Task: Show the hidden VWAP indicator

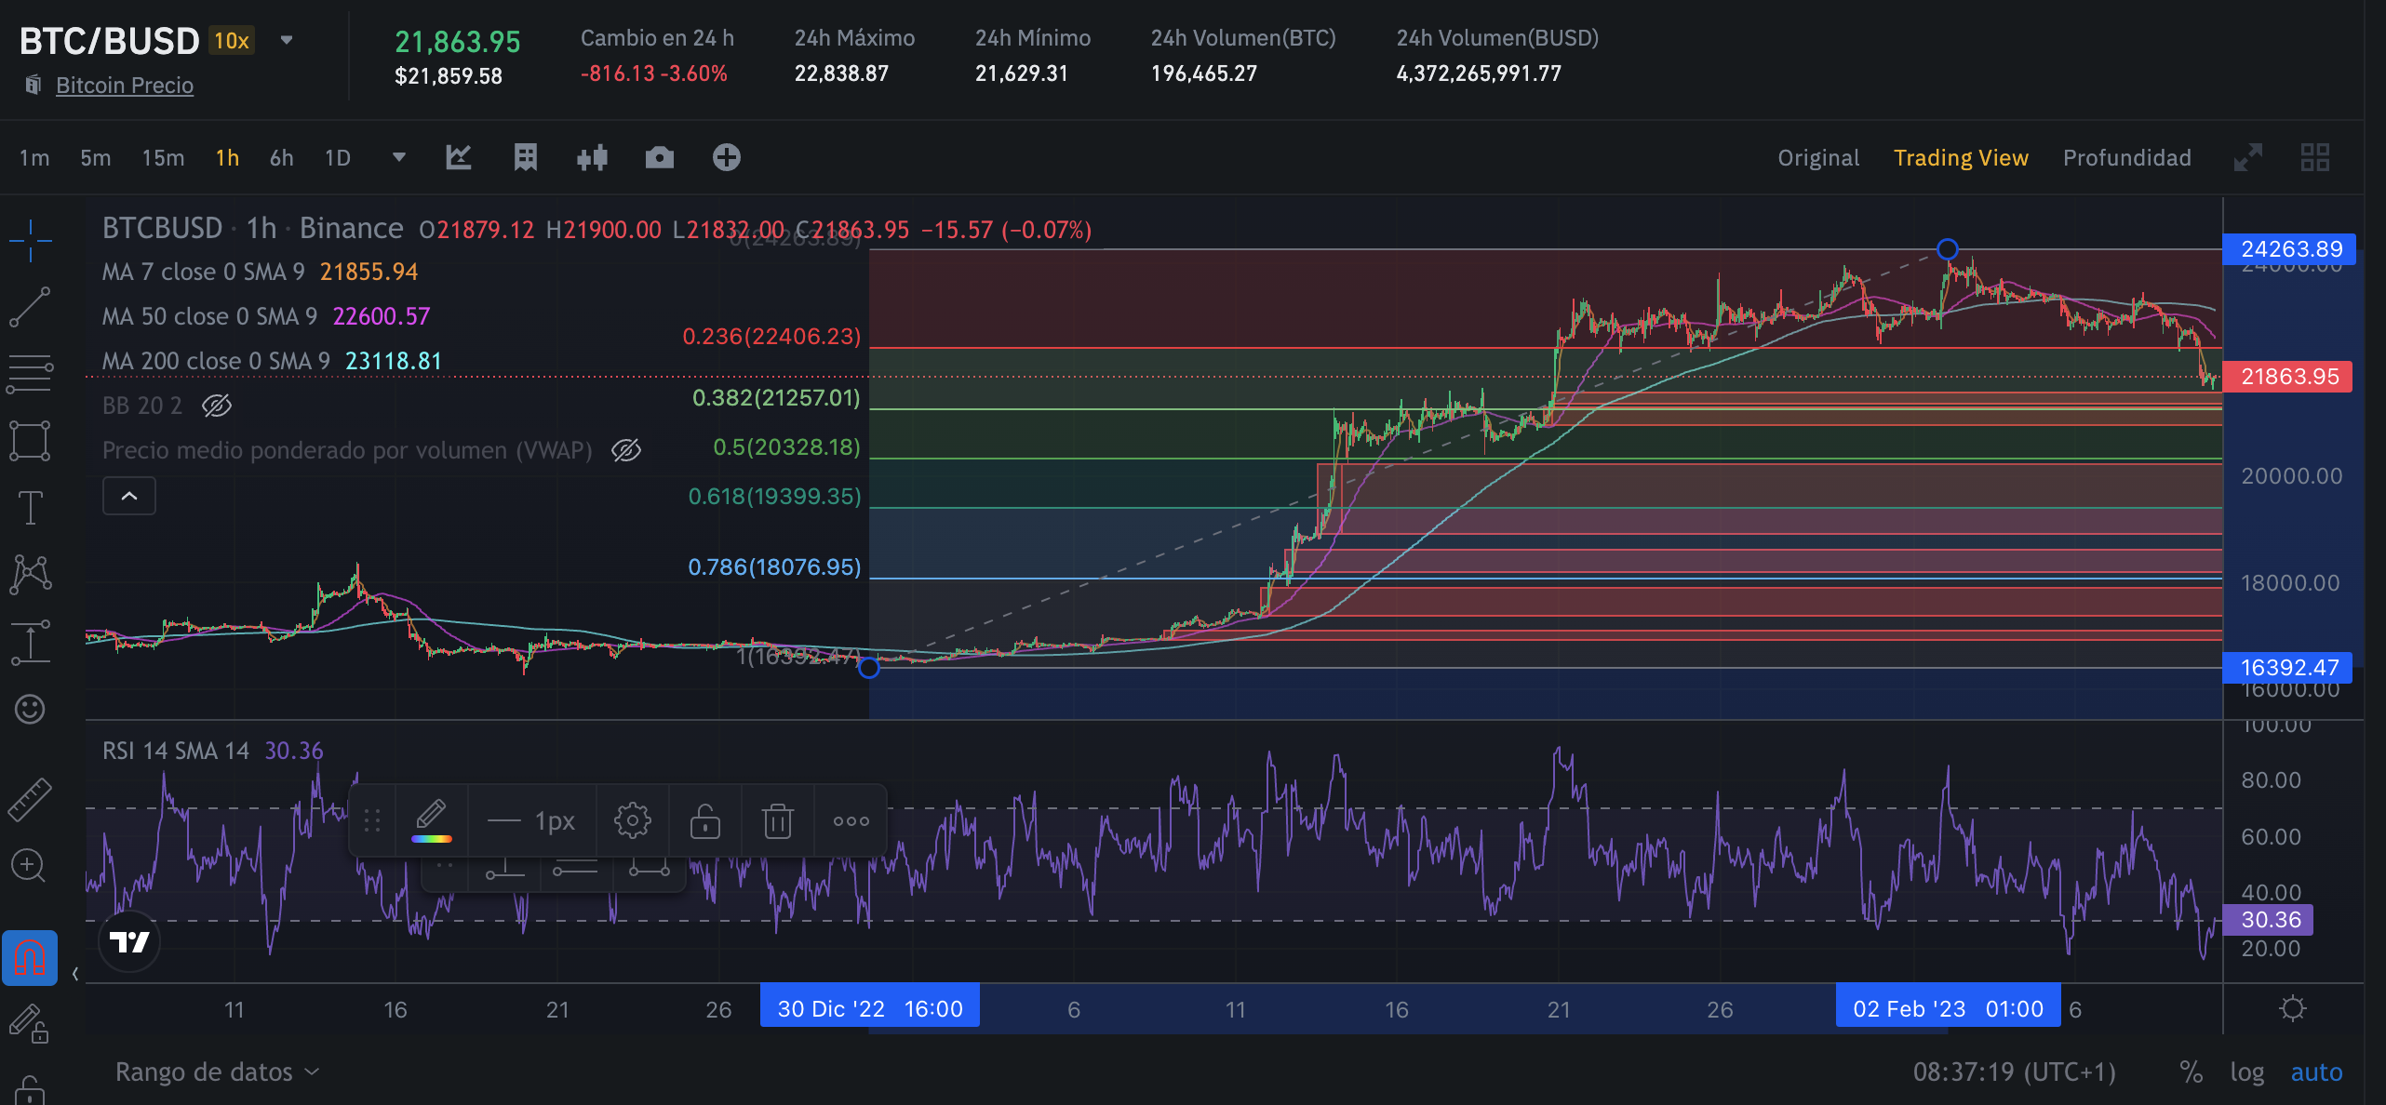Action: 625,450
